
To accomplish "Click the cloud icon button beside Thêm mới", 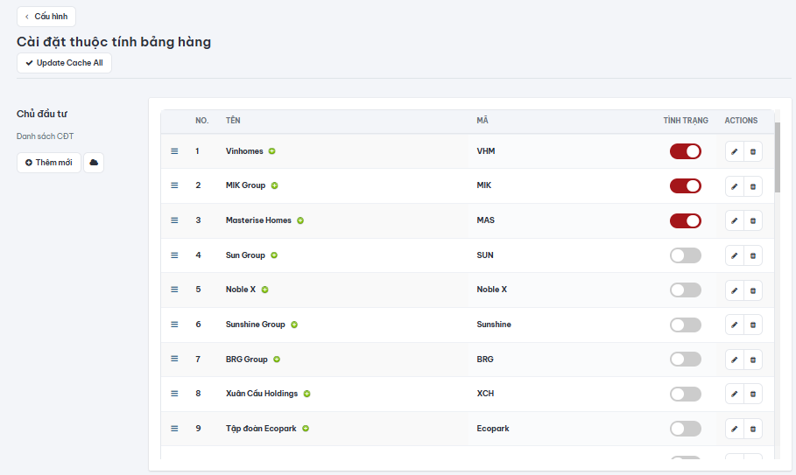I will click(x=94, y=163).
